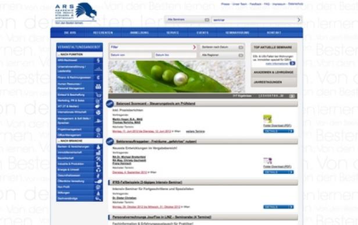
Task: Select the Stiftungen category icon
Action: pyautogui.click(x=98, y=193)
